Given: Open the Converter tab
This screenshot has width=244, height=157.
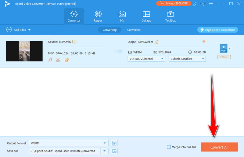Looking at the screenshot, I should click(74, 16).
